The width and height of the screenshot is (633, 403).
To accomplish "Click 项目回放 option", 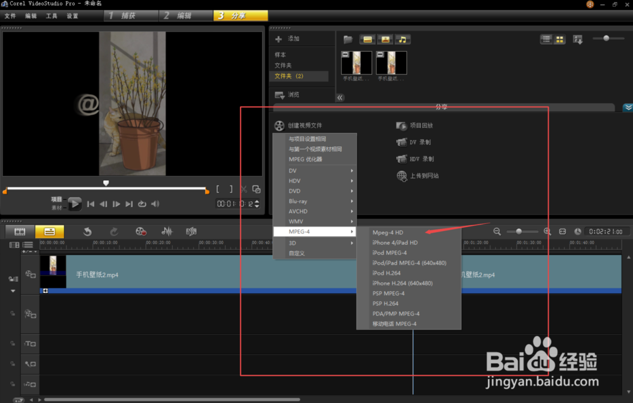I will (x=415, y=126).
